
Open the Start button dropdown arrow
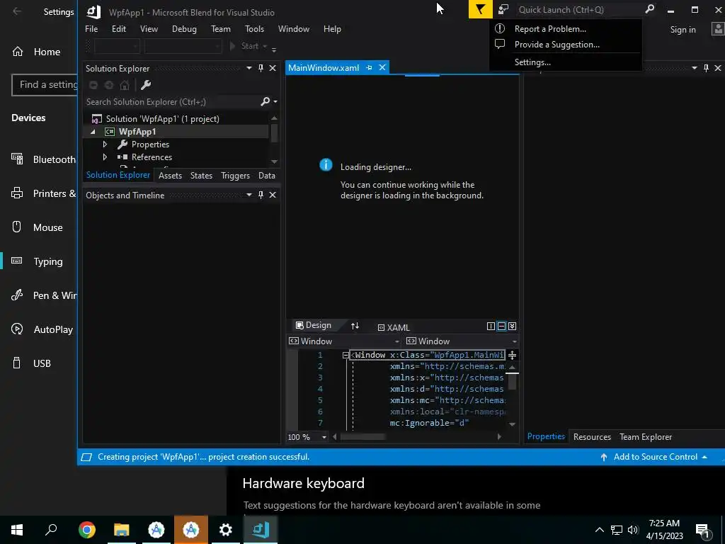[x=265, y=46]
